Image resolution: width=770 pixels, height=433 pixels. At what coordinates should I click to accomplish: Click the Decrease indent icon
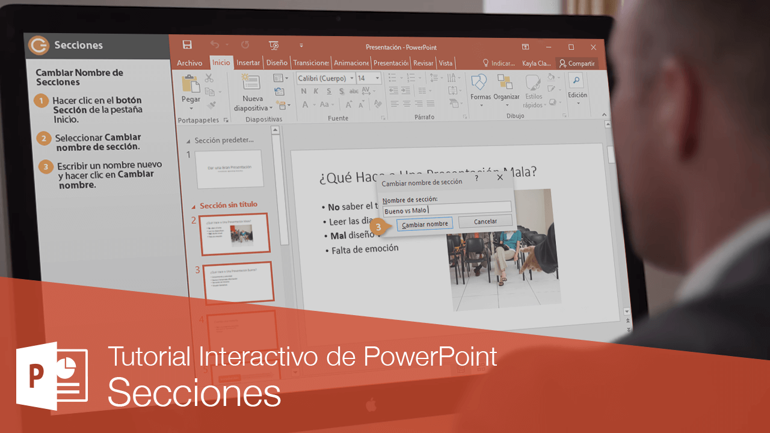(393, 90)
